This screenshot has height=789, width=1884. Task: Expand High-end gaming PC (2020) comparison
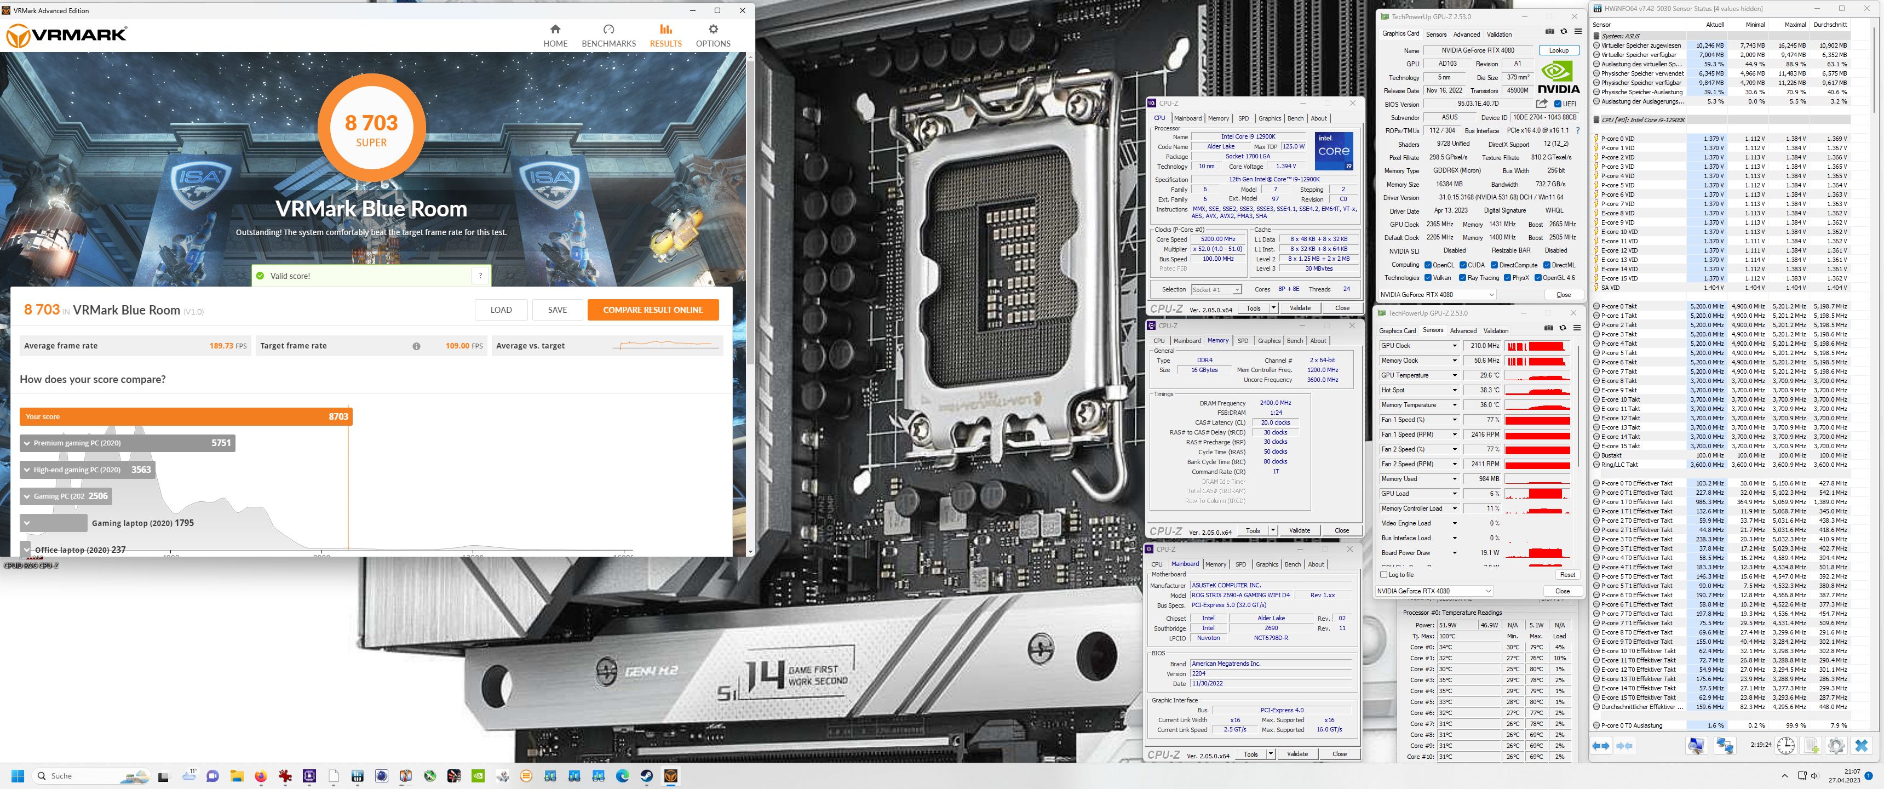(x=27, y=470)
